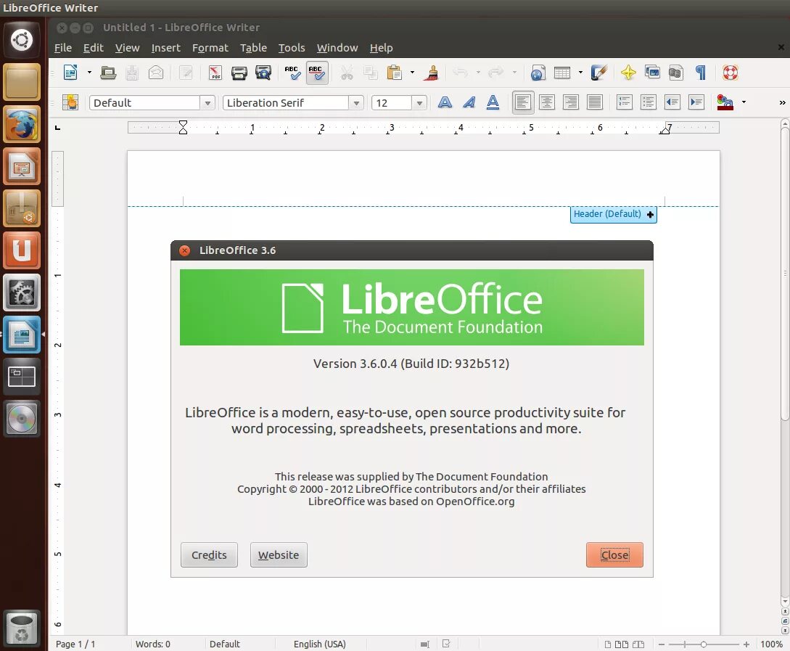
Task: Open Ubuntu One from the launcher
Action: tap(22, 250)
